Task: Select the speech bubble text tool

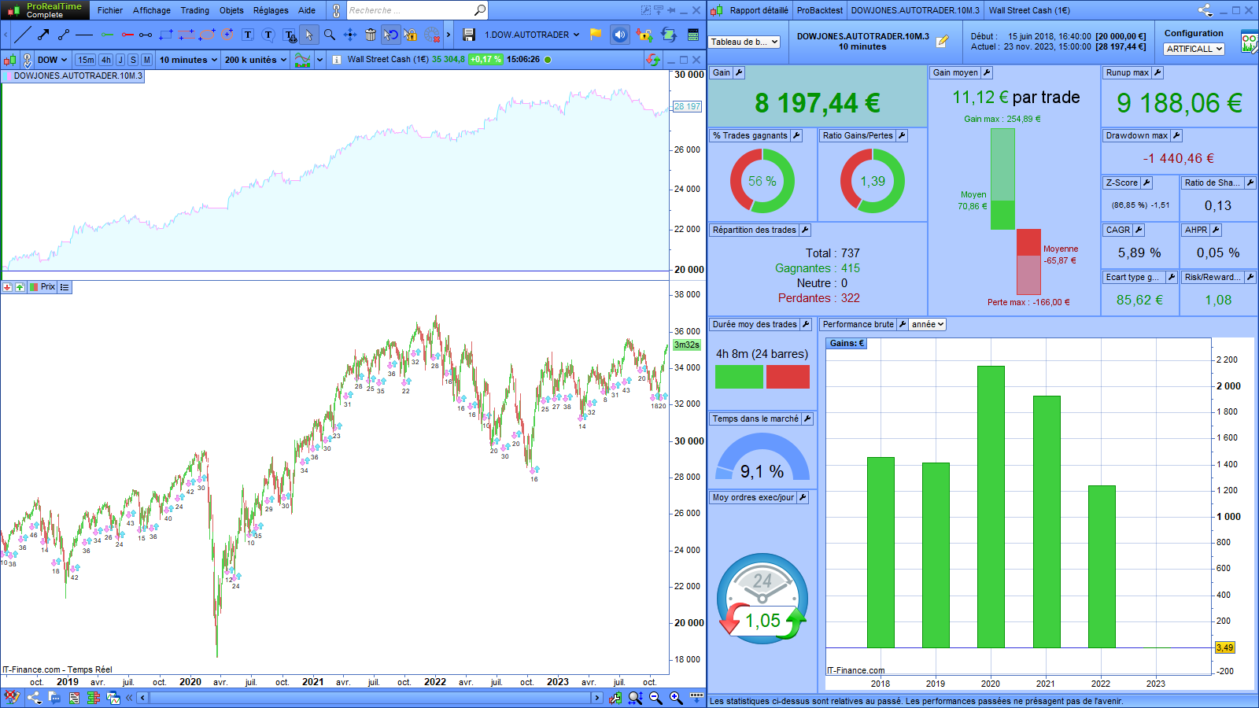Action: (268, 35)
